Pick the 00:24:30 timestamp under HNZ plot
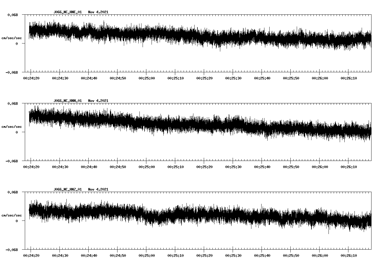The image size is (392, 266). pos(60,256)
